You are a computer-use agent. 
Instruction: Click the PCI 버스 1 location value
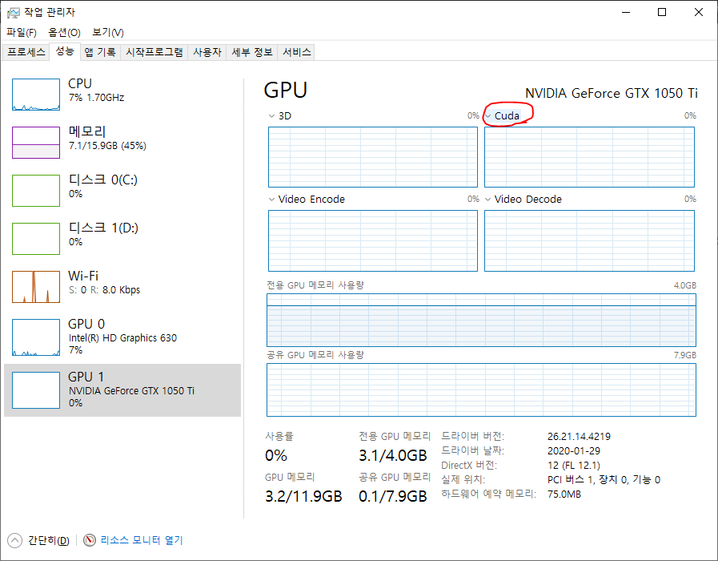(x=604, y=480)
